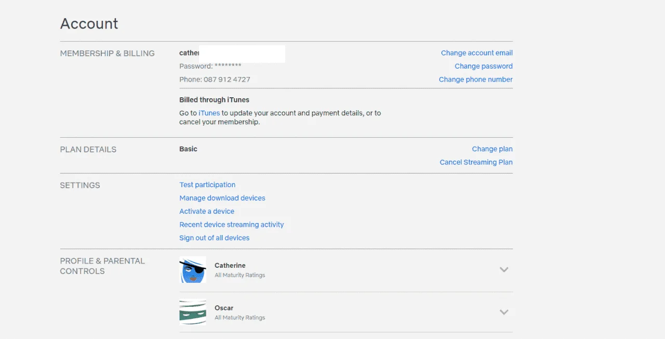Screen dimensions: 665x339
Task: Click Activate a device
Action: tap(207, 211)
